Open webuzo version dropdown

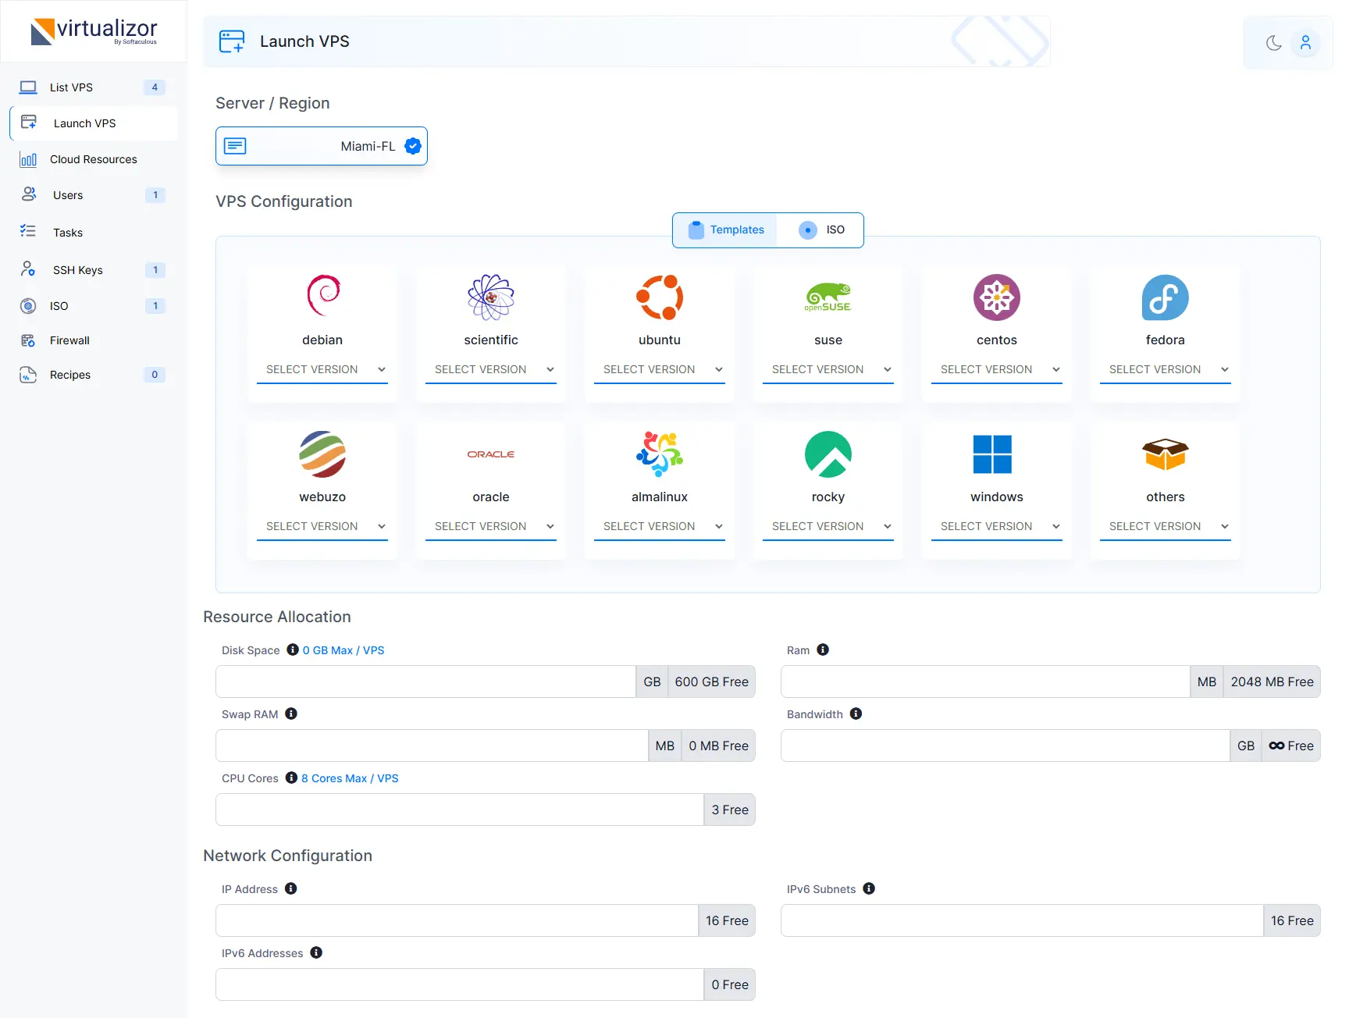click(322, 527)
